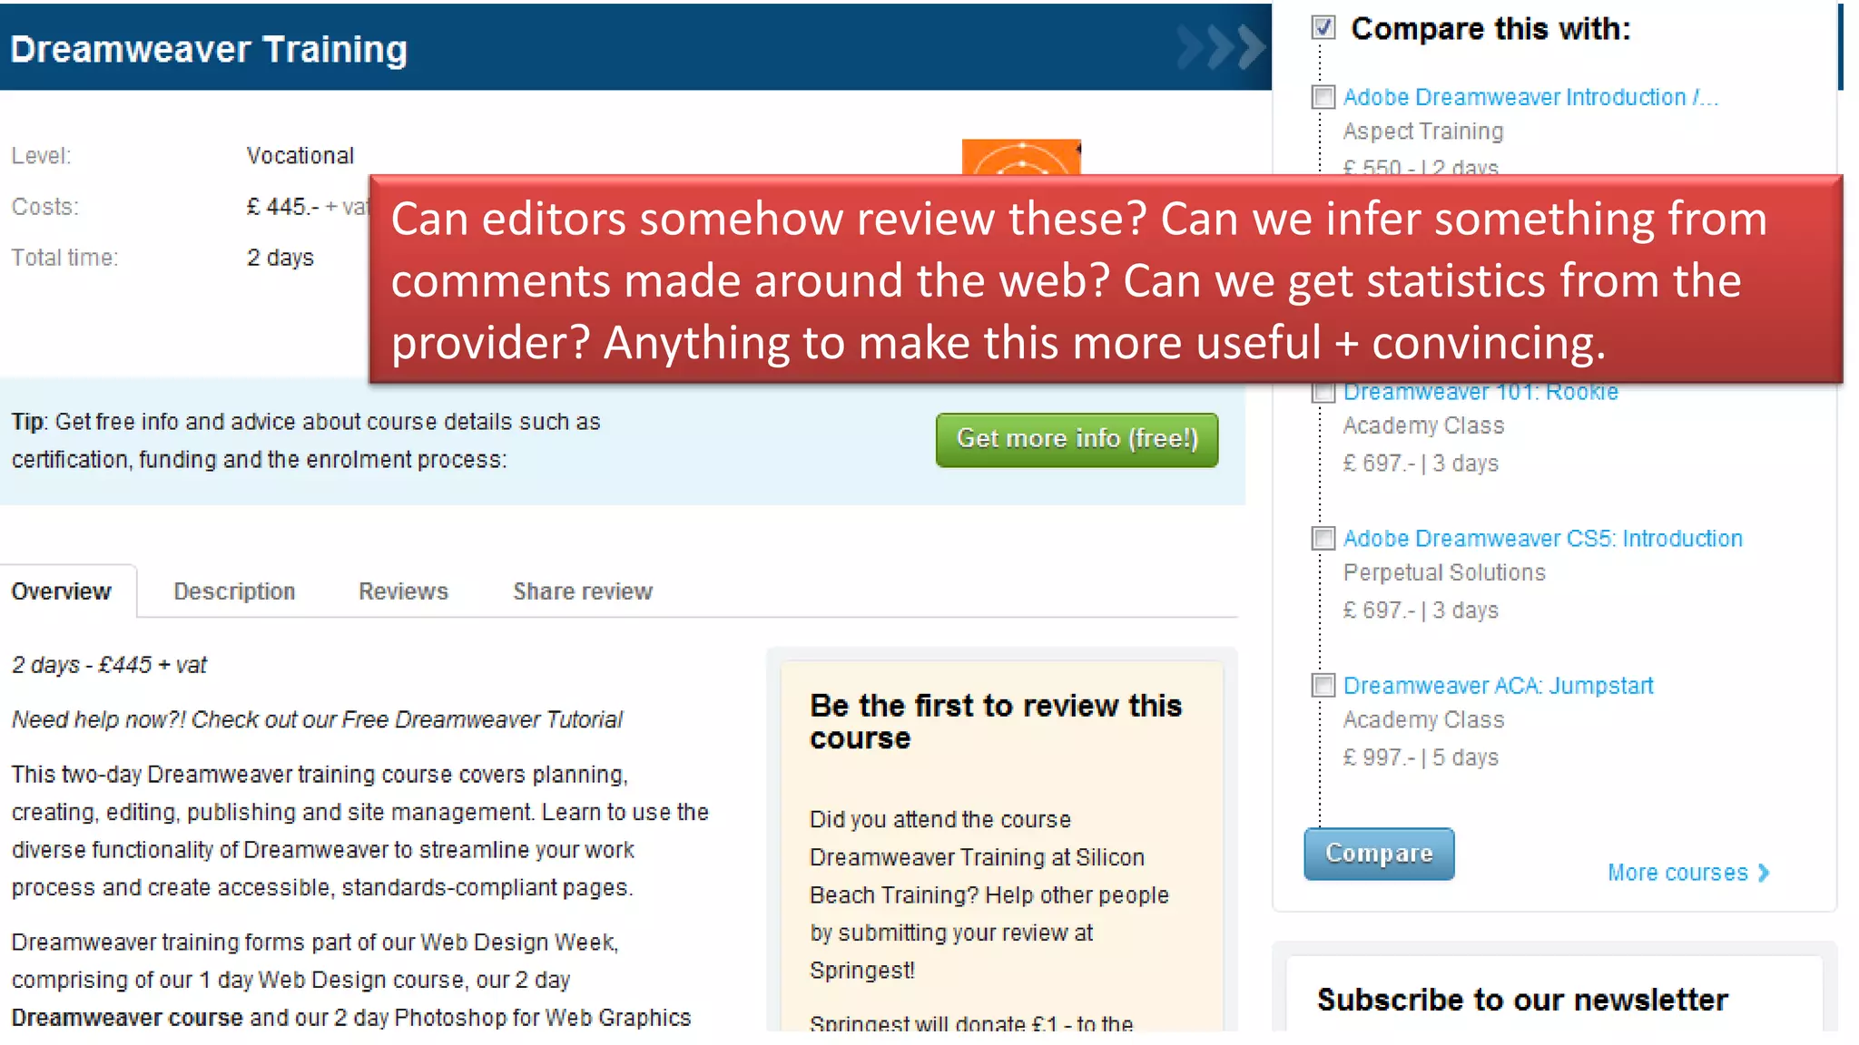Screen dimensions: 1859x1045
Task: Click the Dreamweaver Training page title
Action: [x=209, y=50]
